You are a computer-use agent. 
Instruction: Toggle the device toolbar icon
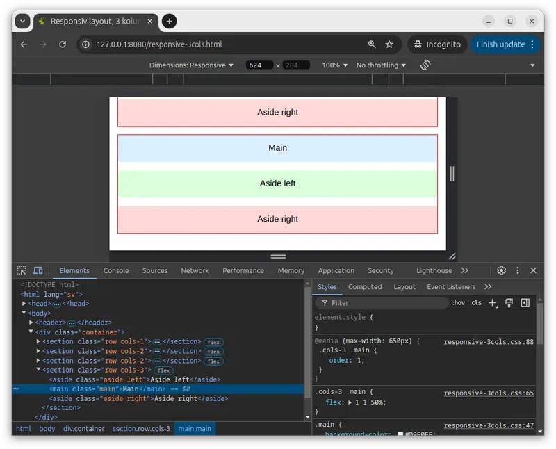point(38,270)
